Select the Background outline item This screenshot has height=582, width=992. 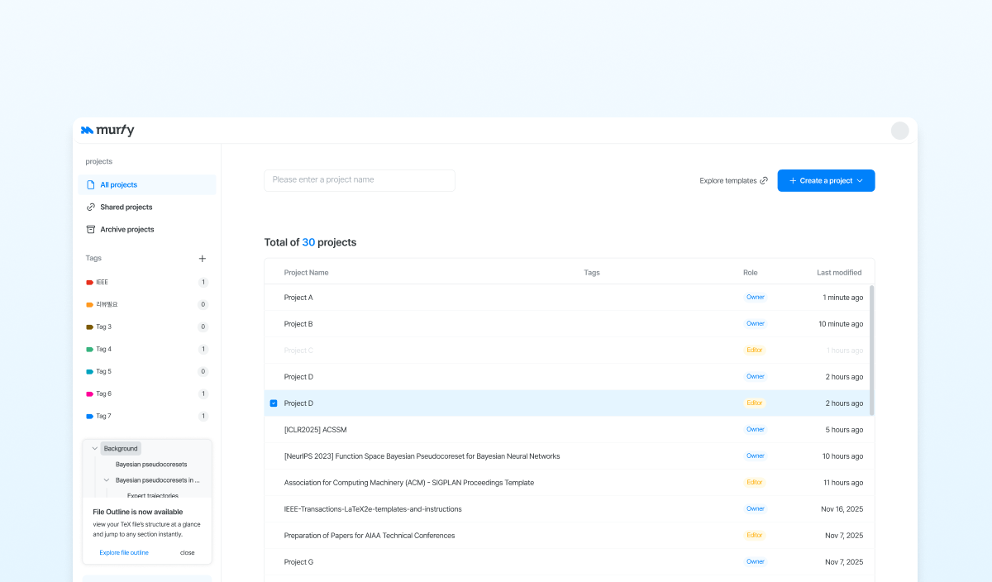121,449
